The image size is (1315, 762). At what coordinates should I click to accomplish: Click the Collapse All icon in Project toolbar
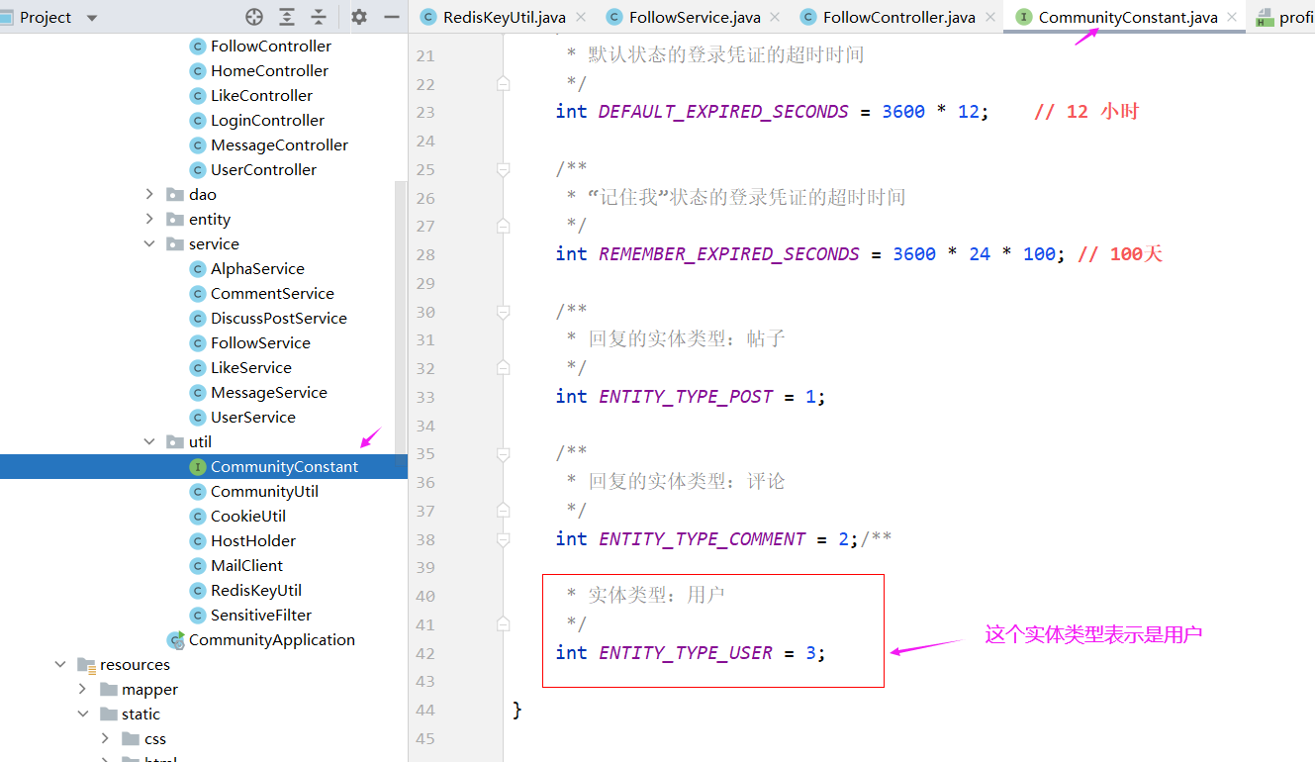[x=319, y=17]
